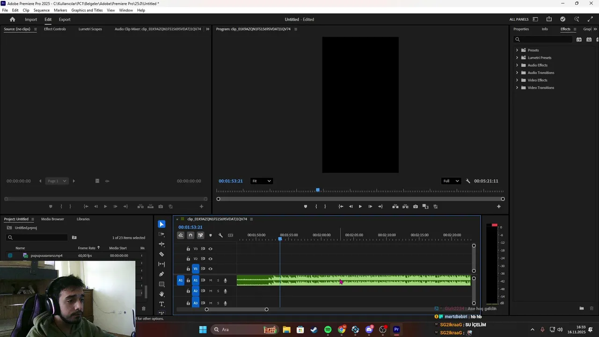Image resolution: width=599 pixels, height=337 pixels.
Task: Go to Import workspace
Action: click(31, 19)
